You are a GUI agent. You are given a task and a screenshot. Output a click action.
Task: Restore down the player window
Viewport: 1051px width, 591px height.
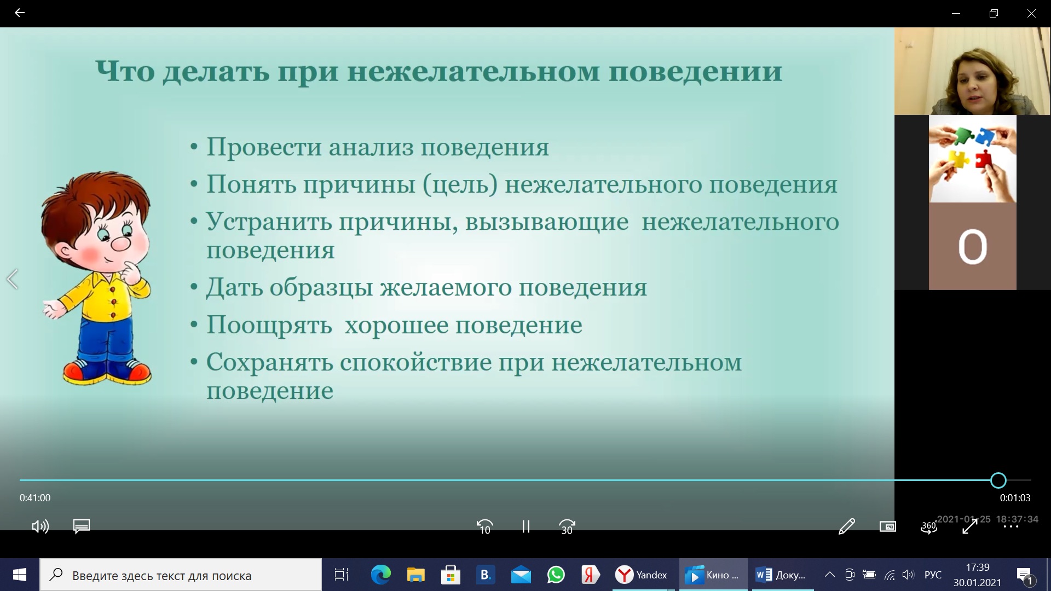click(x=994, y=13)
